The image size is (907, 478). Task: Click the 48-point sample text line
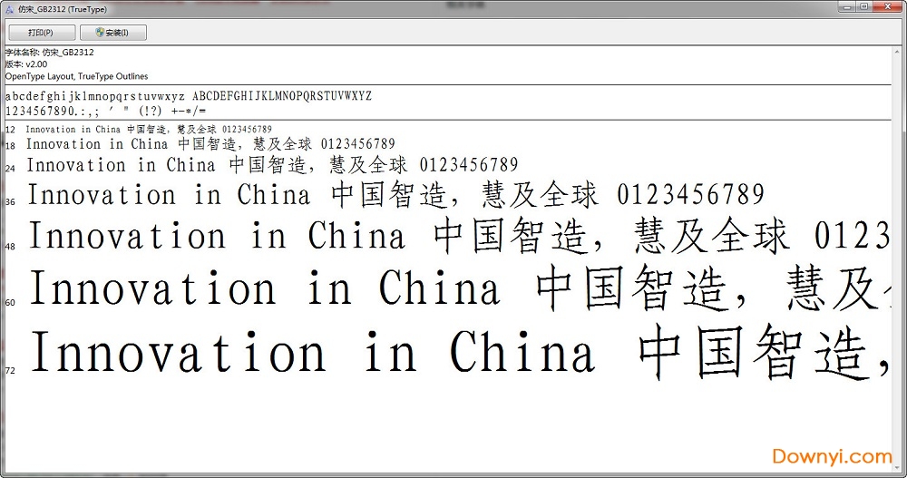click(x=460, y=236)
